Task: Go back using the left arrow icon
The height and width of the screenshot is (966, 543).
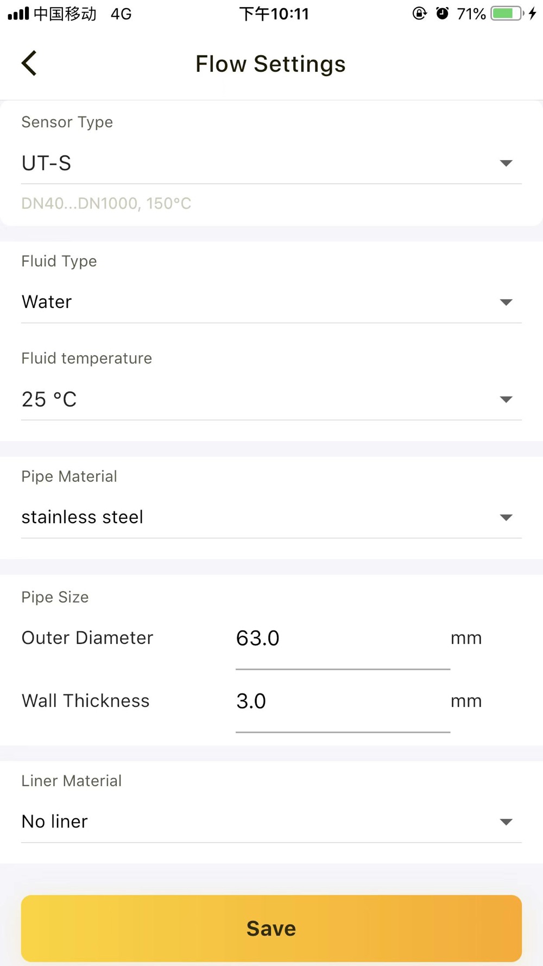Action: [29, 63]
